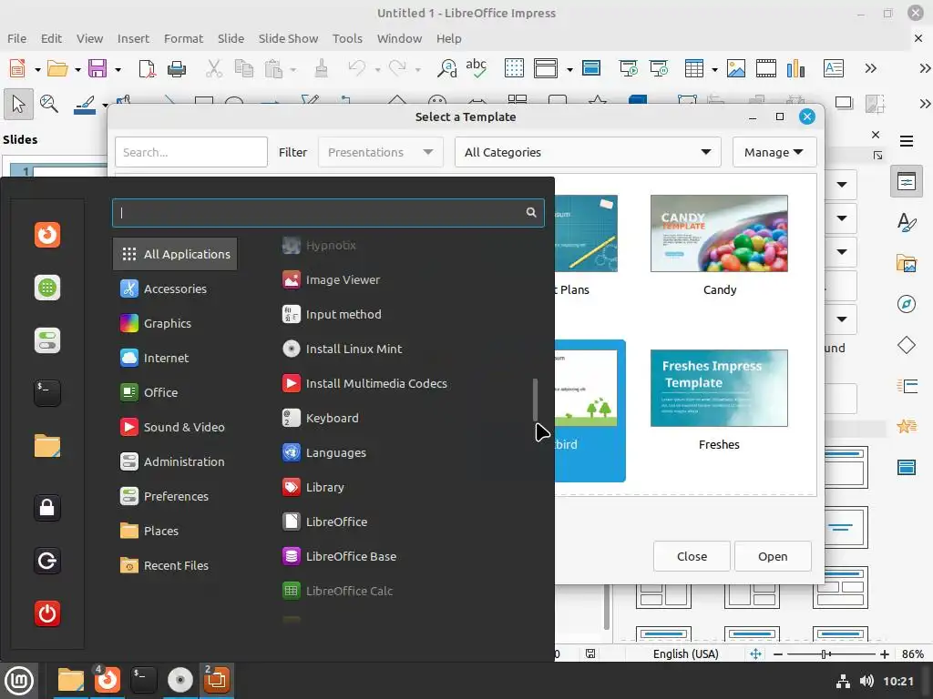Select the arrow Select tool
The height and width of the screenshot is (699, 933).
18,105
